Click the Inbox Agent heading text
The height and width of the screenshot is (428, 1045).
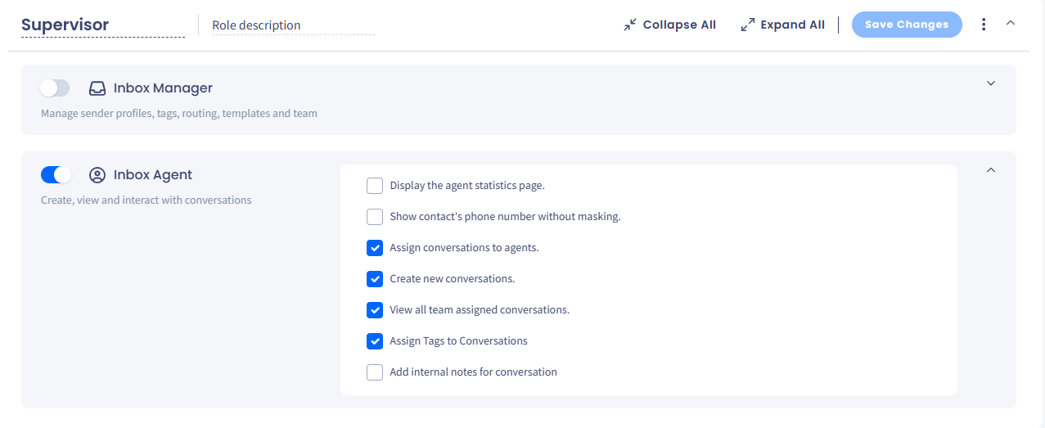(x=153, y=175)
